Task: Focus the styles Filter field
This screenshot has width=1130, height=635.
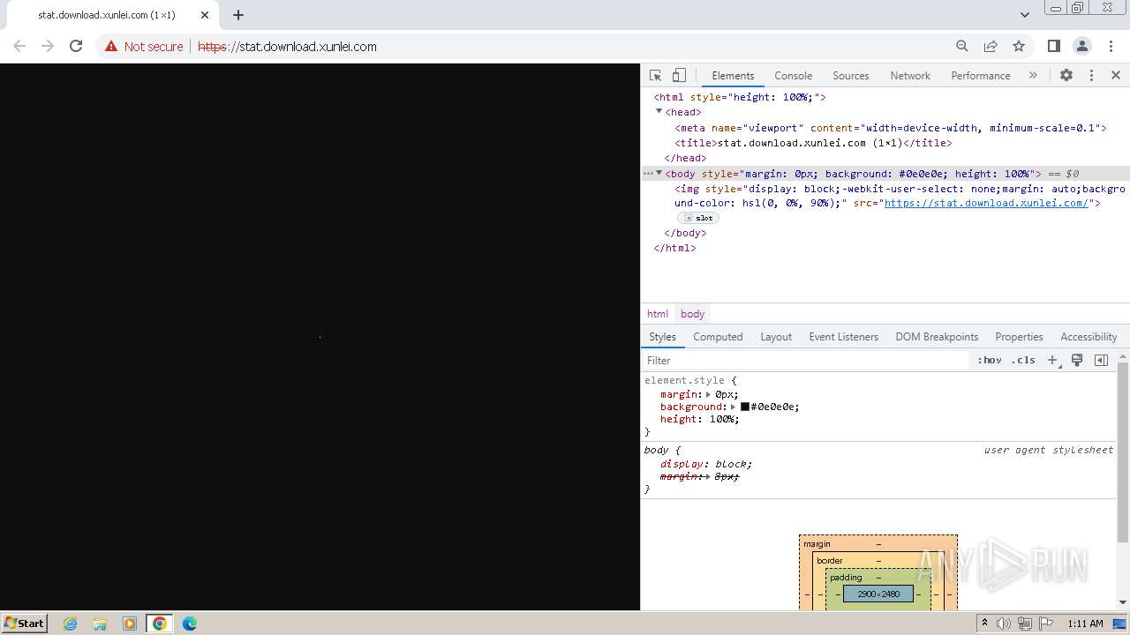Action: pyautogui.click(x=805, y=361)
